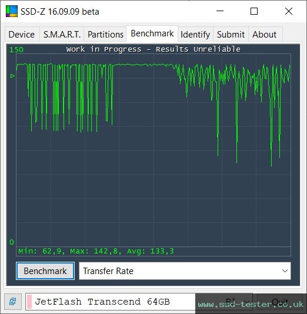Click the pink drive color swatch

pos(29,302)
